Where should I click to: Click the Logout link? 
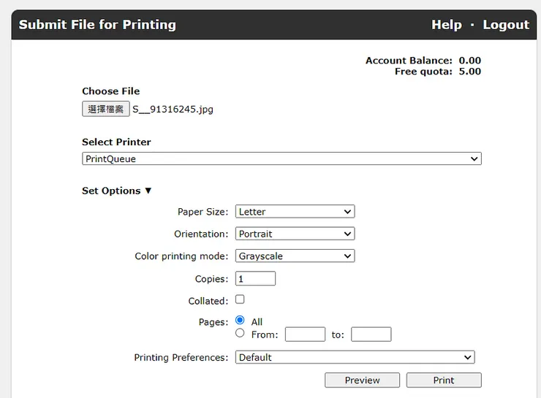(x=506, y=25)
